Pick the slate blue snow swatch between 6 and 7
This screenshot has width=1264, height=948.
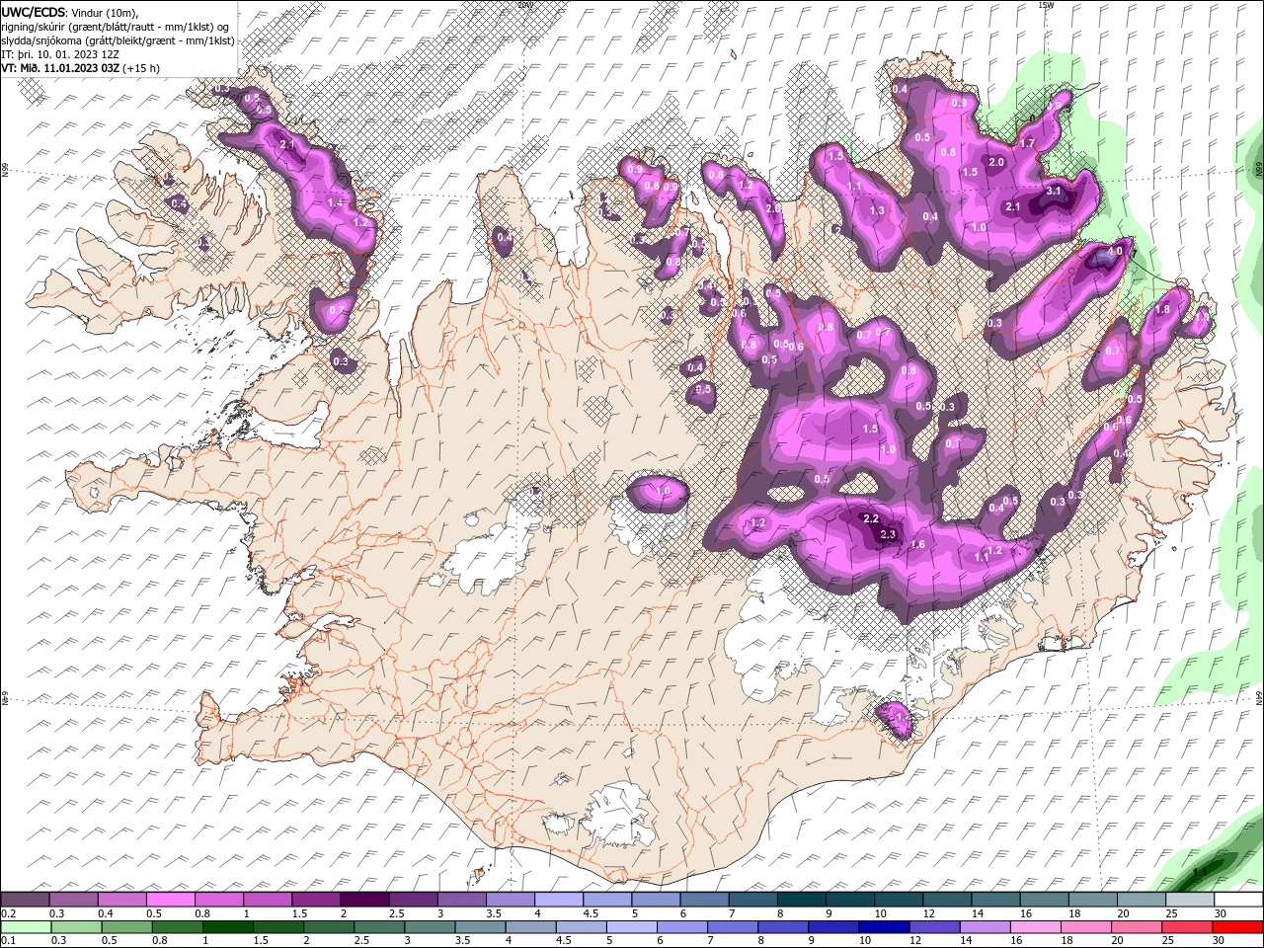click(x=704, y=900)
